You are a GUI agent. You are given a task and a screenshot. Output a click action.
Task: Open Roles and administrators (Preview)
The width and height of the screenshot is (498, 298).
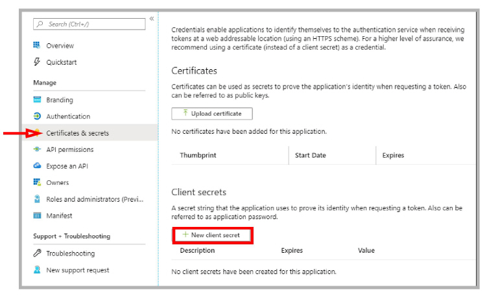click(95, 199)
